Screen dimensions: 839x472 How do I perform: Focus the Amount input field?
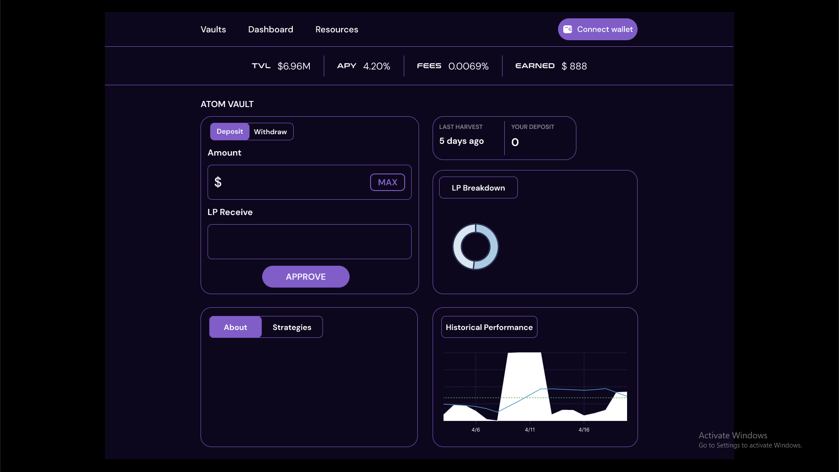(x=293, y=182)
